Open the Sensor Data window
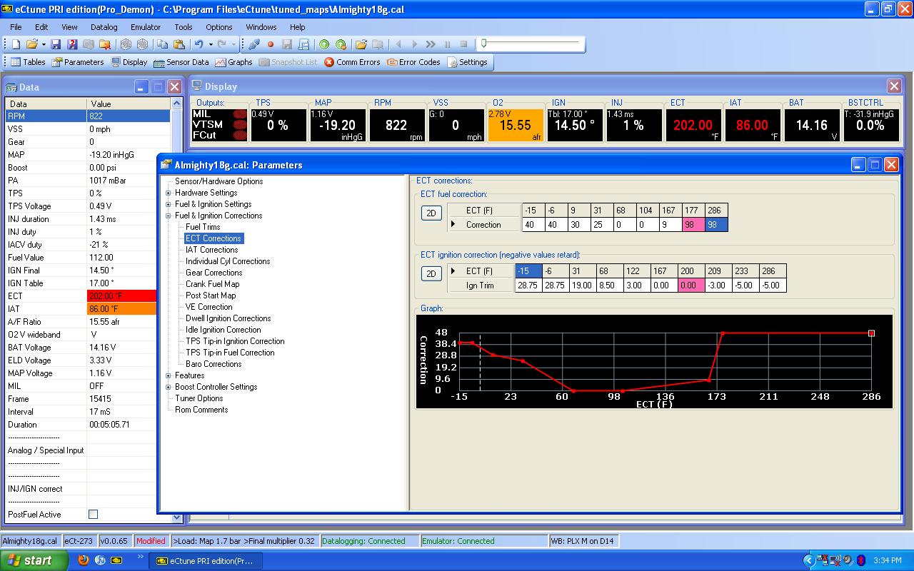Screen dimensions: 914x571 [x=181, y=62]
